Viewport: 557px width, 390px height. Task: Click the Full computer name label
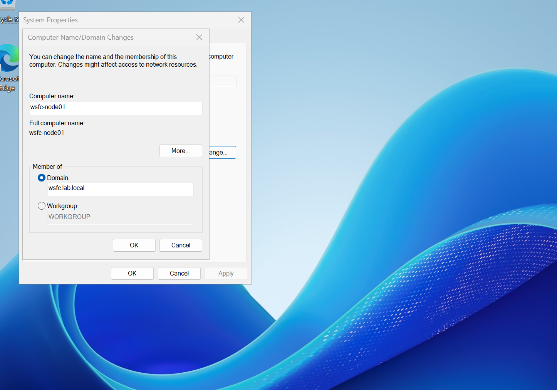coord(57,123)
